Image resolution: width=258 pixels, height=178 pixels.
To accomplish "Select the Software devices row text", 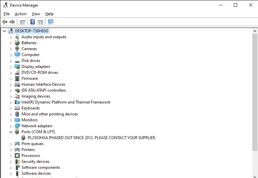I will click(36, 173).
